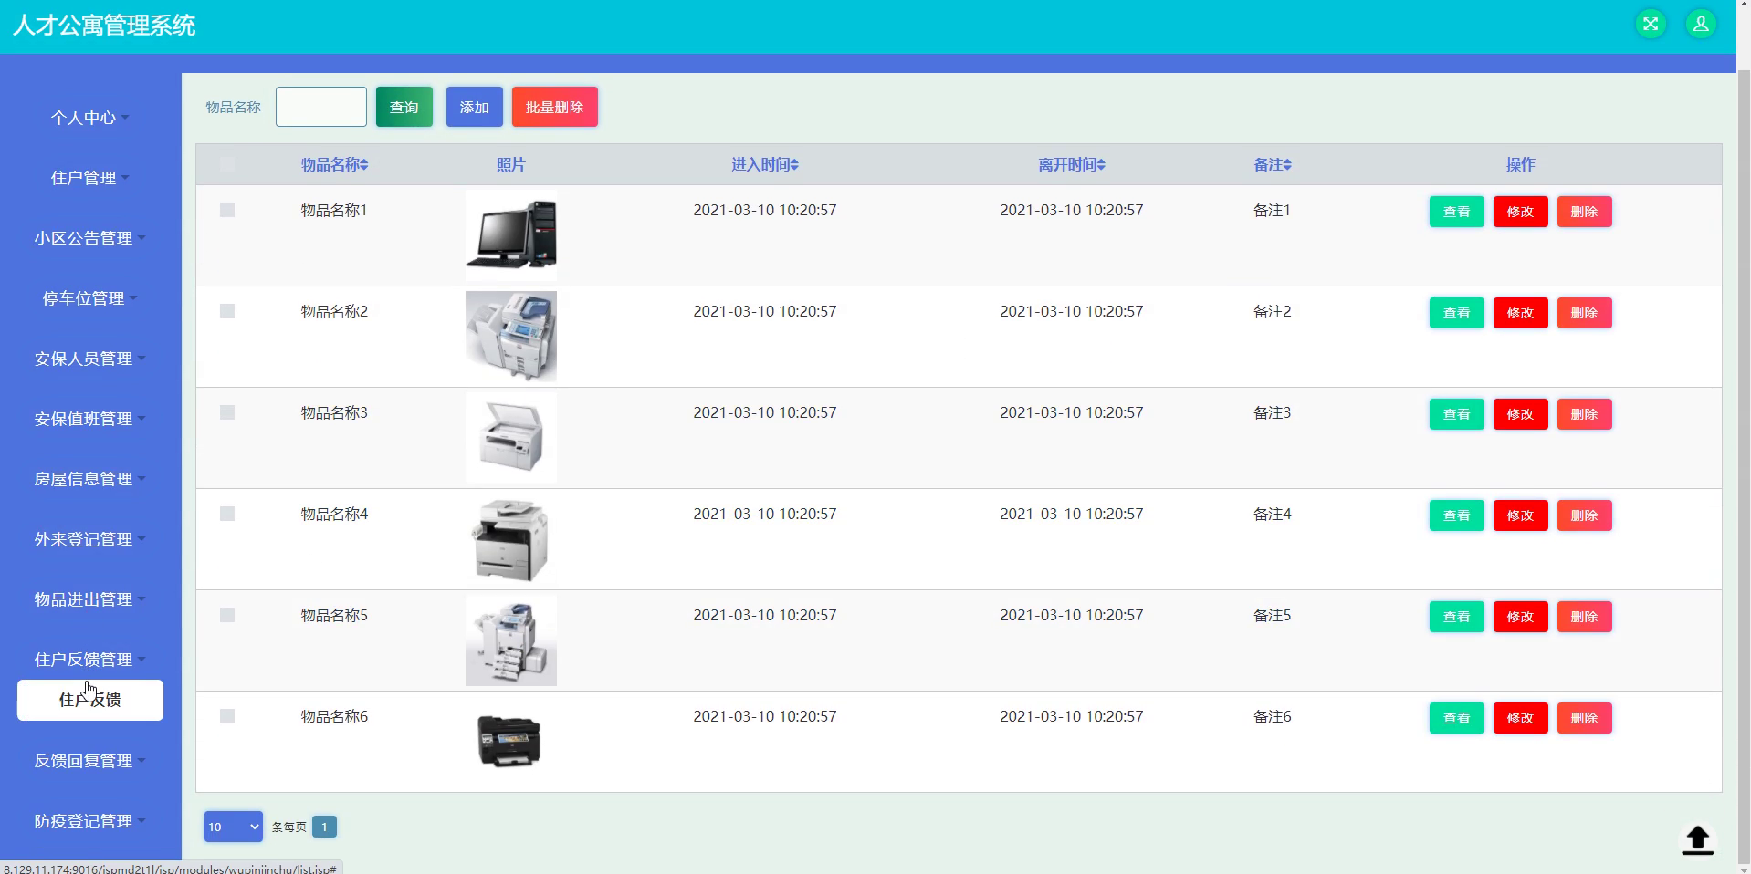Click 查看 for 物品名称6 row
1751x874 pixels.
[x=1457, y=718]
